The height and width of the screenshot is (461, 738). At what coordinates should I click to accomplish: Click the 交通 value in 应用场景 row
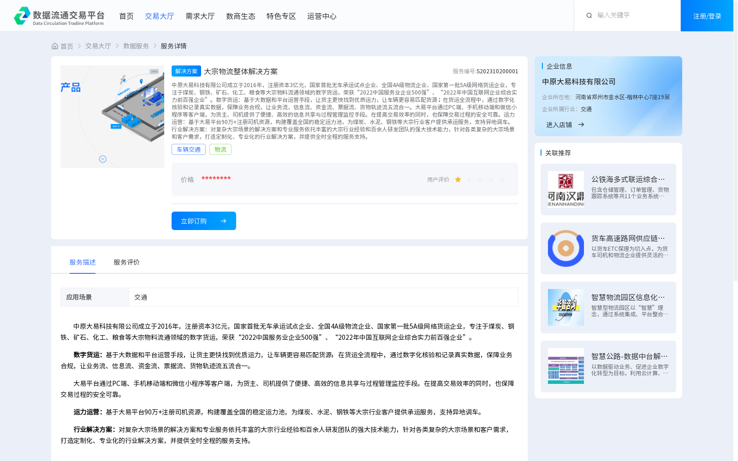[x=141, y=297]
